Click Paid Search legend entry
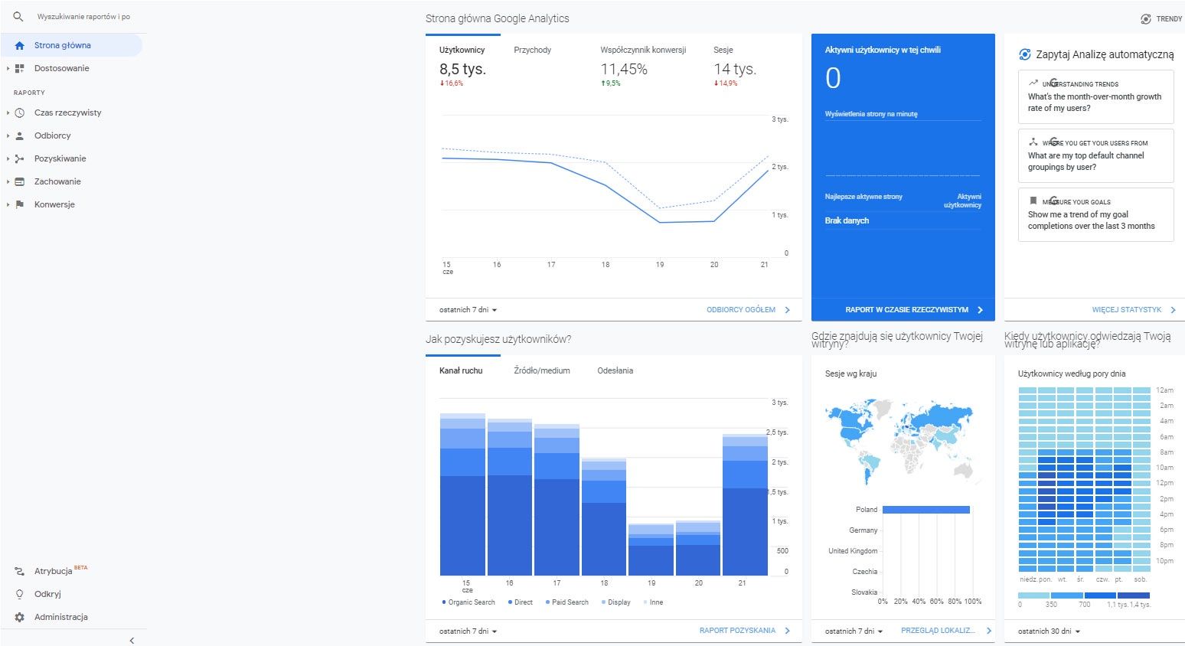 pos(567,602)
